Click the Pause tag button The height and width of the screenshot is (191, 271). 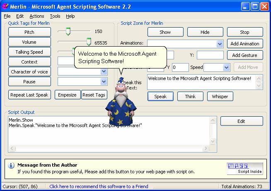(x=29, y=82)
